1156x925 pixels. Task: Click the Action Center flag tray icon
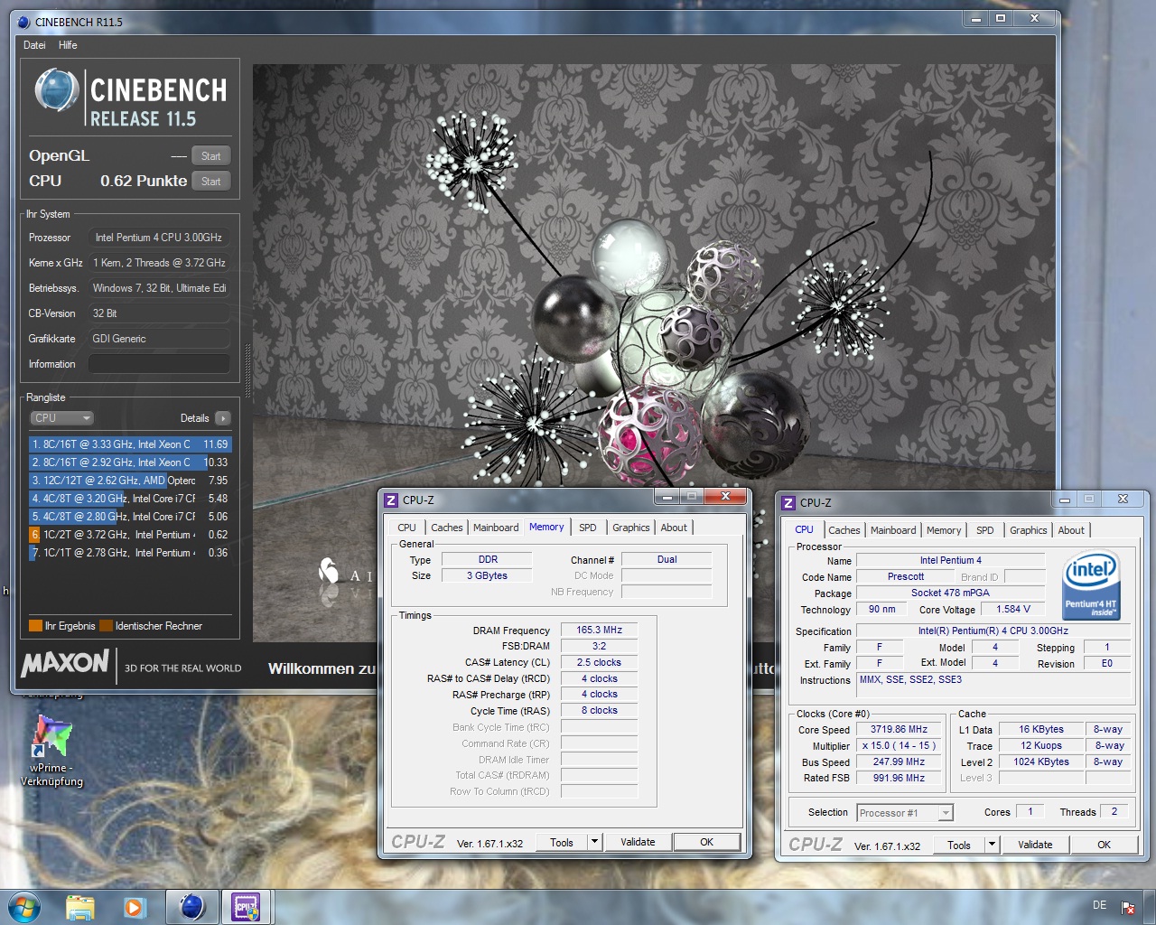[x=1128, y=908]
